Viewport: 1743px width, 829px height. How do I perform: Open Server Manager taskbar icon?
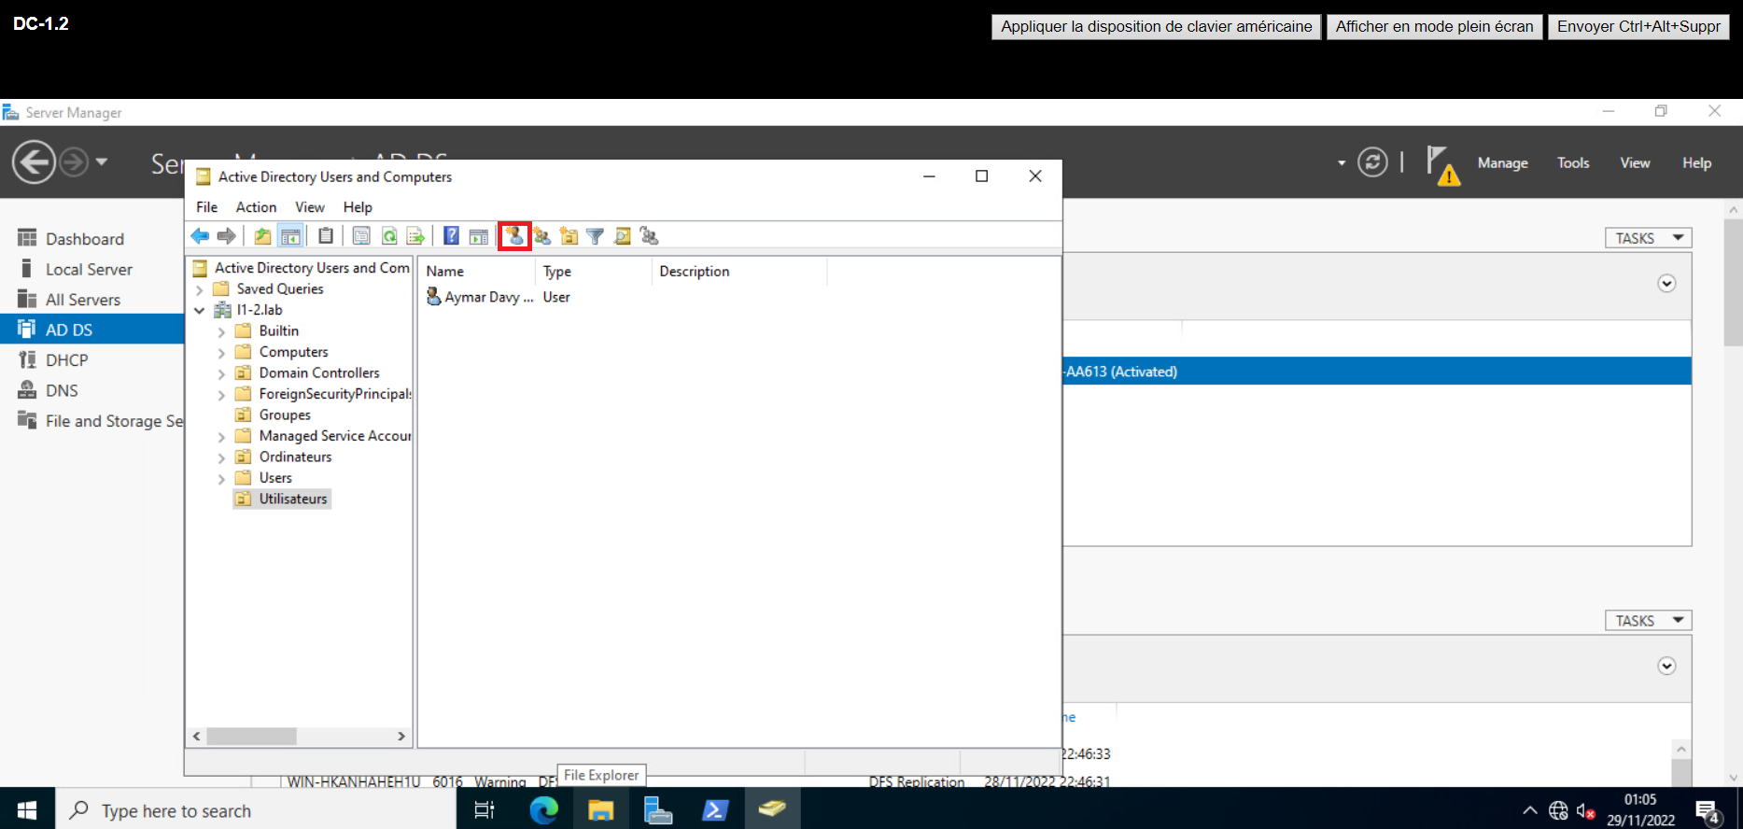pos(658,809)
